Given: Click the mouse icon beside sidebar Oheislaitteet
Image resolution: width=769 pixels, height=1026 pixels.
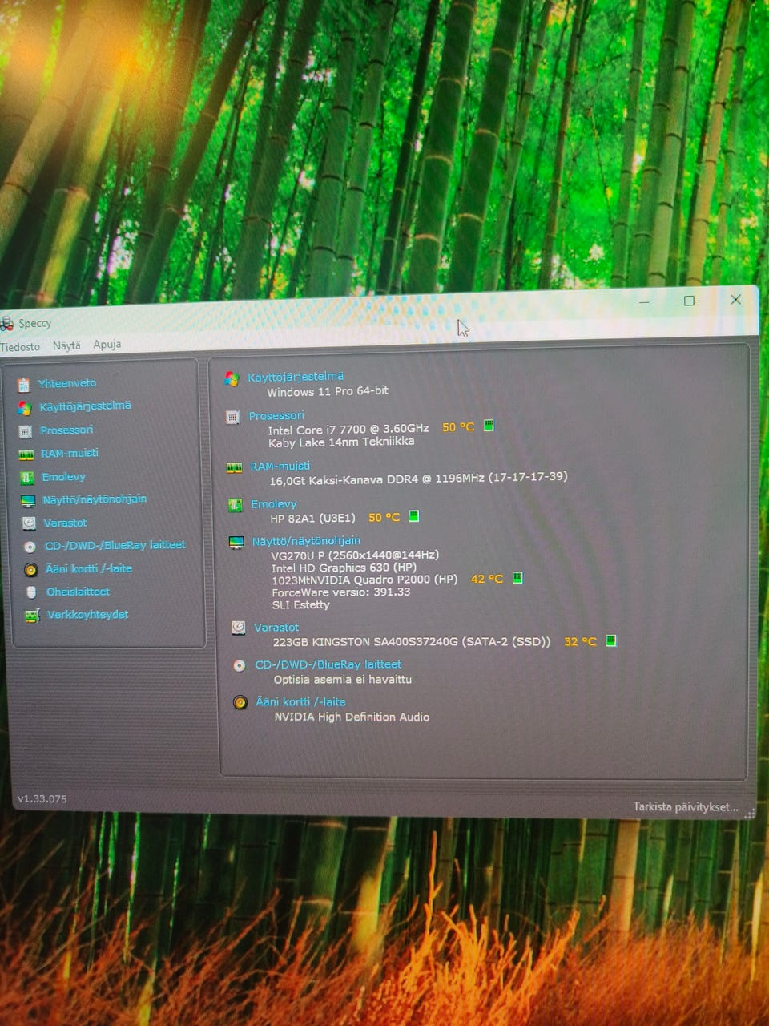Looking at the screenshot, I should [31, 592].
